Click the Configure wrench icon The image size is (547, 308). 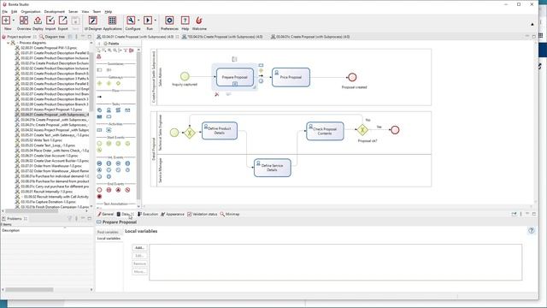[131, 21]
